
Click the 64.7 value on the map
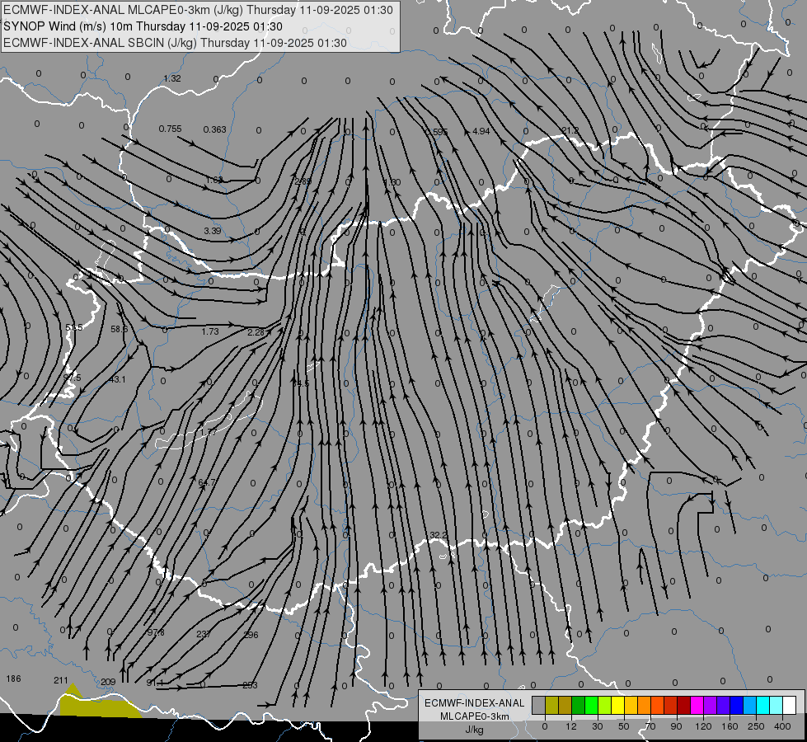tap(207, 482)
